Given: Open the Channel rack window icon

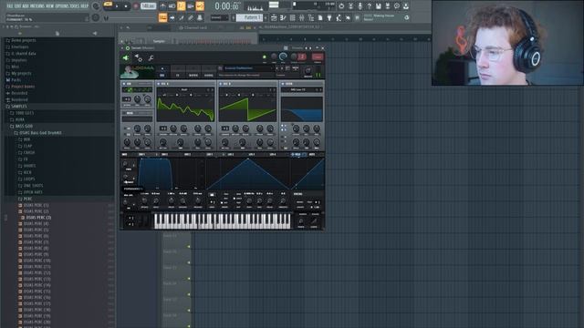Looking at the screenshot, I should (292, 17).
